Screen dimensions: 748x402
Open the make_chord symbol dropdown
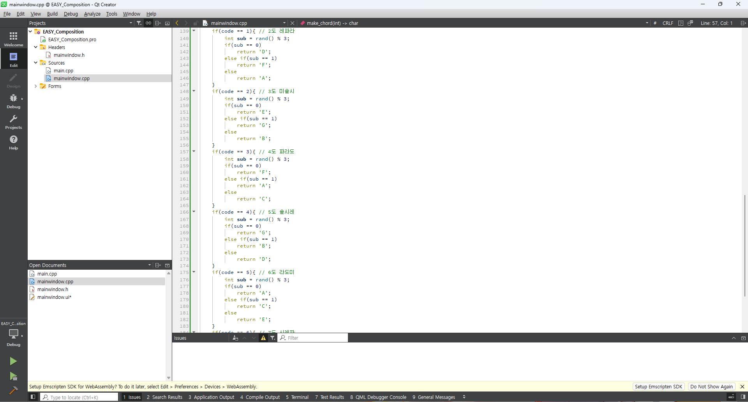[x=647, y=23]
